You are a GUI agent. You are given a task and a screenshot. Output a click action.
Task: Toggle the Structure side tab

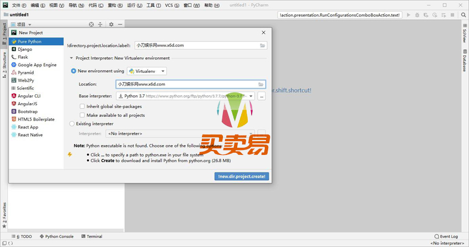(4, 65)
